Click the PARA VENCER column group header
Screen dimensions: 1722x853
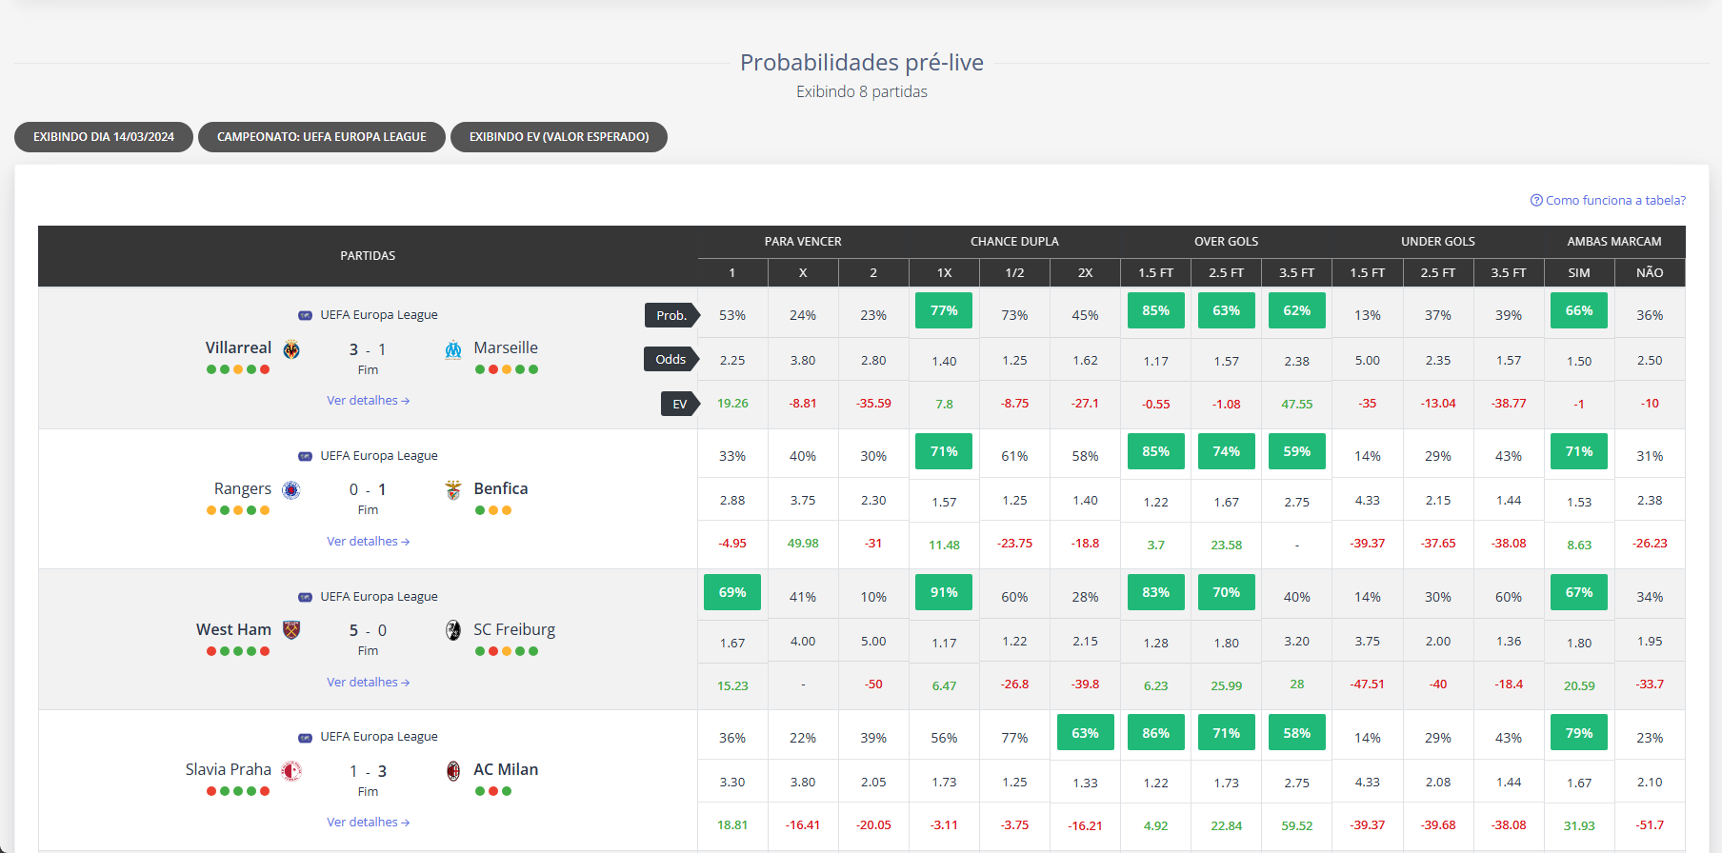[803, 242]
